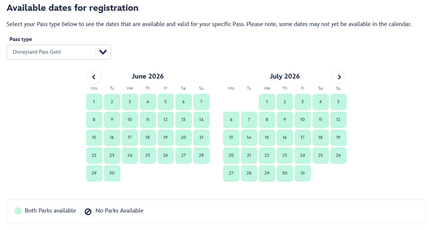
Task: Choose June 20 date cell
Action: point(184,138)
